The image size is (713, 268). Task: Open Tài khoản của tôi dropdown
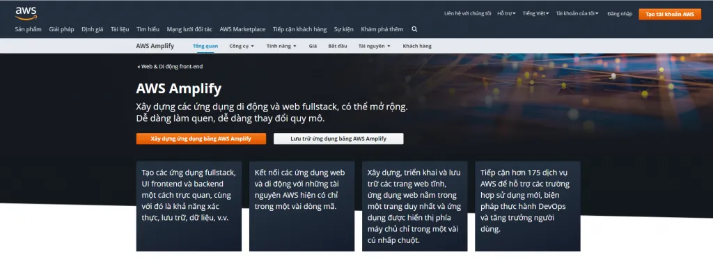pyautogui.click(x=577, y=14)
